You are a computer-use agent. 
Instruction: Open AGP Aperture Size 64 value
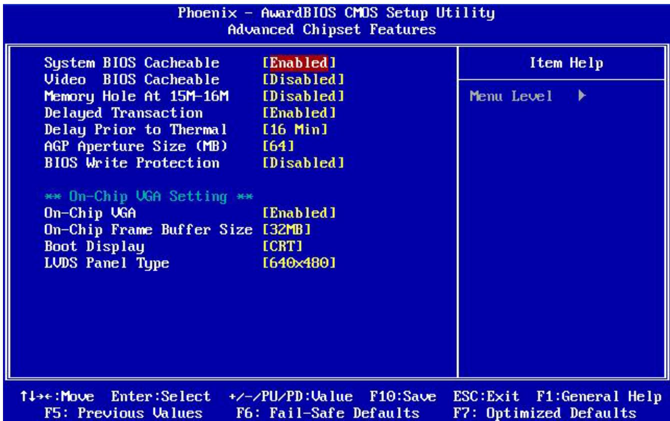[278, 146]
